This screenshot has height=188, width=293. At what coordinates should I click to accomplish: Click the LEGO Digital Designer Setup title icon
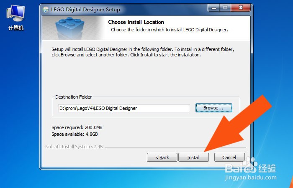(x=46, y=10)
